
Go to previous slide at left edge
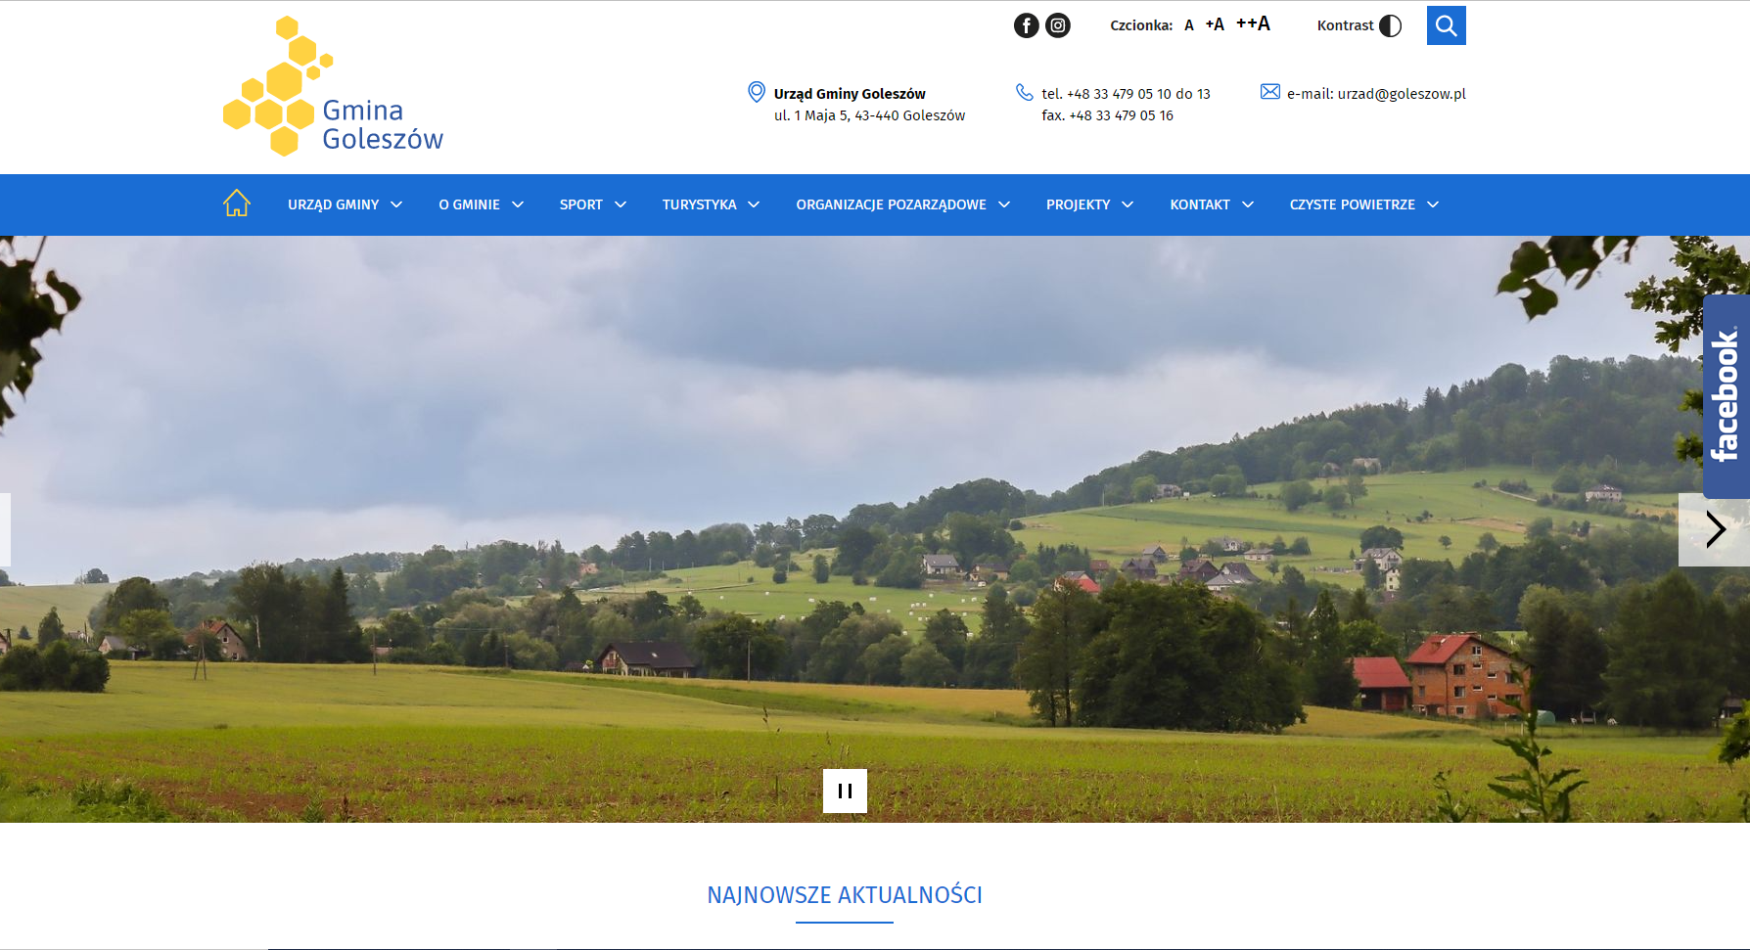[x=5, y=529]
